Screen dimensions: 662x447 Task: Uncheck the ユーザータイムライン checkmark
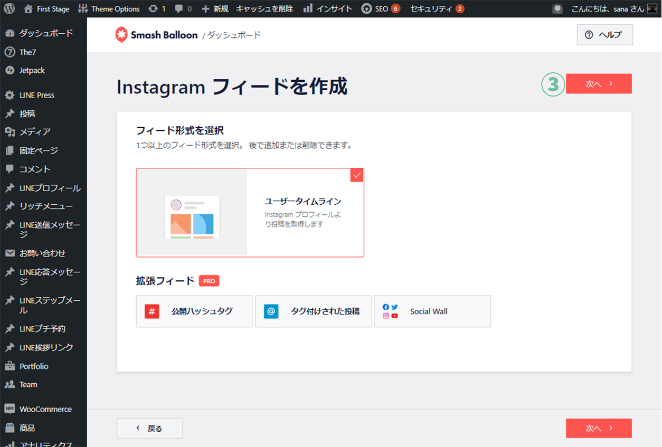(357, 175)
